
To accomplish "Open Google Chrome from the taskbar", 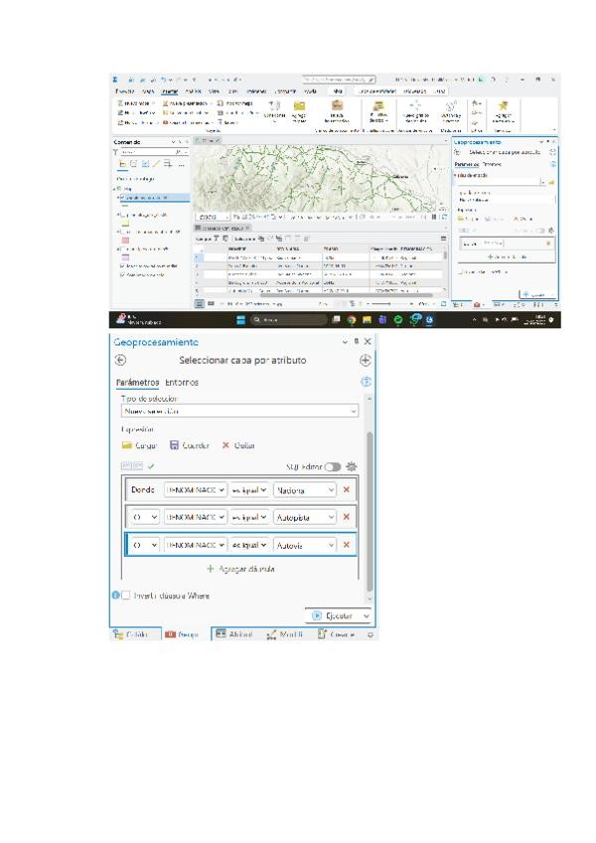I will pyautogui.click(x=351, y=320).
